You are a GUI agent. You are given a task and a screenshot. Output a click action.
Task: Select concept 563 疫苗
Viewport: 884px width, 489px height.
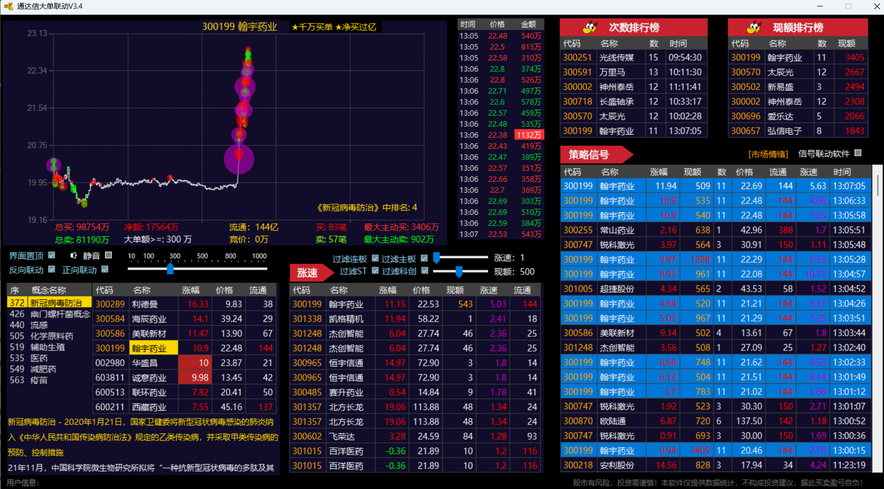(x=49, y=380)
